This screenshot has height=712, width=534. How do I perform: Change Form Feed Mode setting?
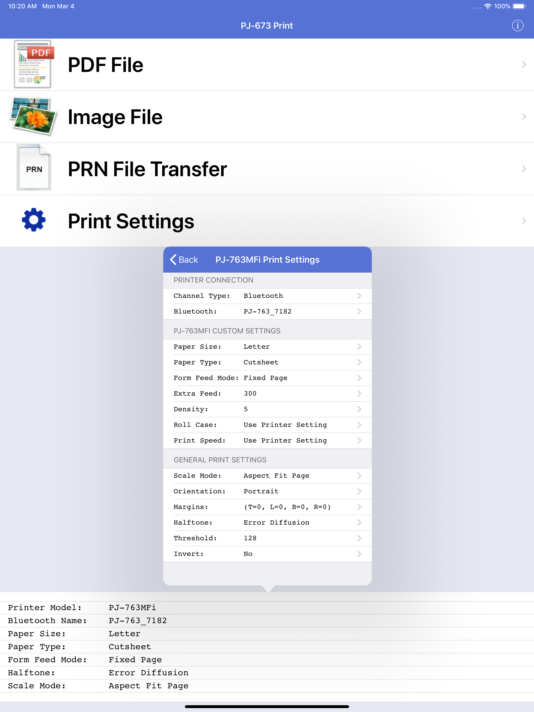[267, 378]
